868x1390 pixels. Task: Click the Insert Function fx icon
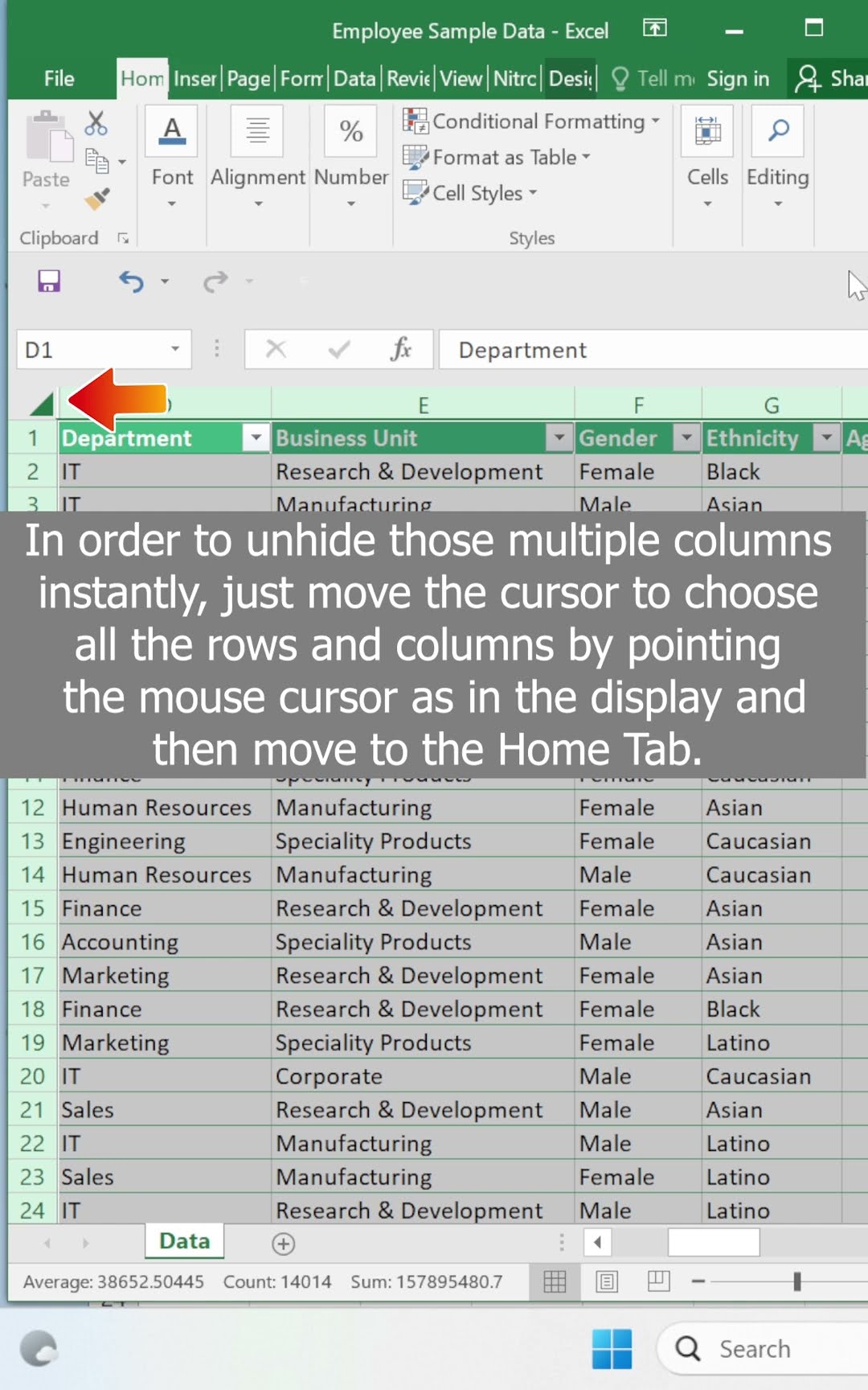(x=401, y=349)
